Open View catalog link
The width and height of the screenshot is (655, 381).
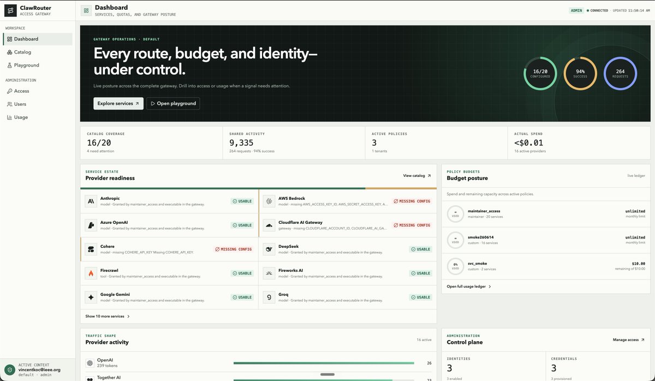coord(417,176)
